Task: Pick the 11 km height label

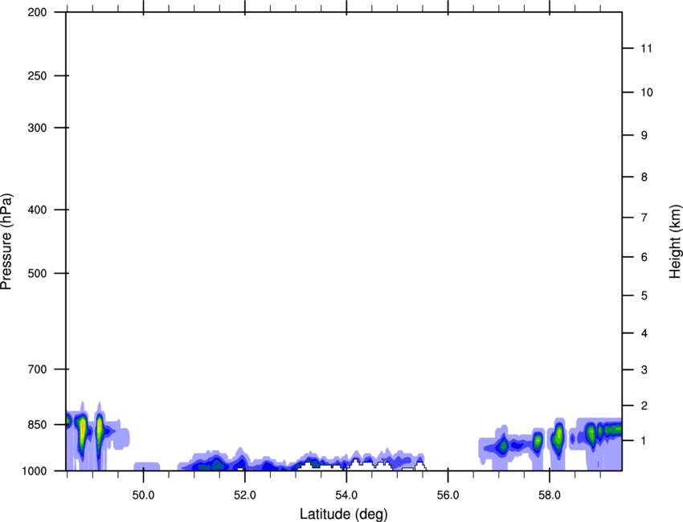Action: coord(646,48)
